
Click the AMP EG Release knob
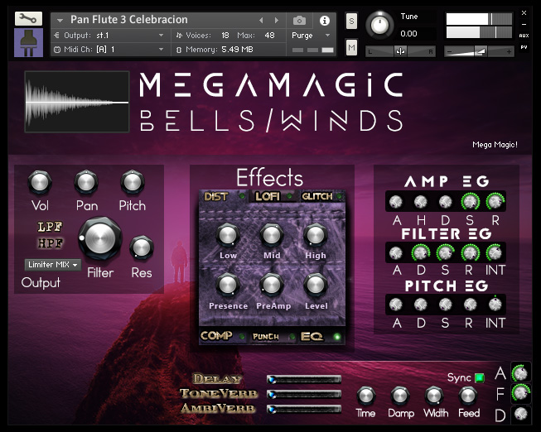tap(495, 202)
